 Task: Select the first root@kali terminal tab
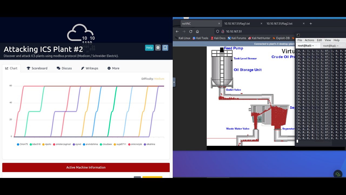308,46
